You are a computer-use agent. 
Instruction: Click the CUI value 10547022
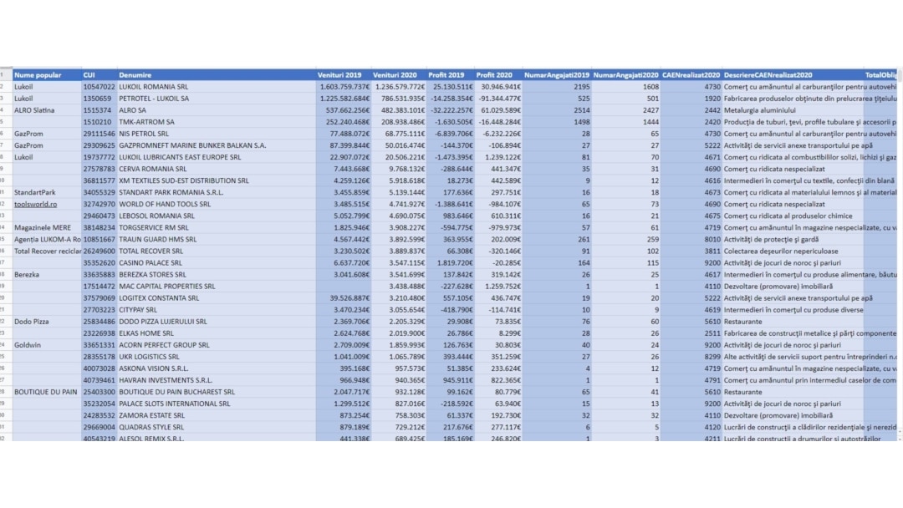point(99,87)
